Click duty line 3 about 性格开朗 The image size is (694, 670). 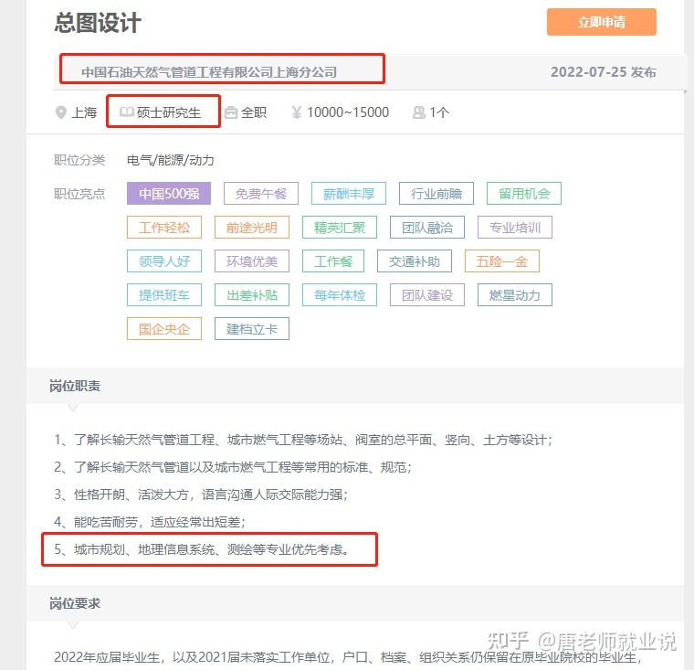(x=201, y=495)
